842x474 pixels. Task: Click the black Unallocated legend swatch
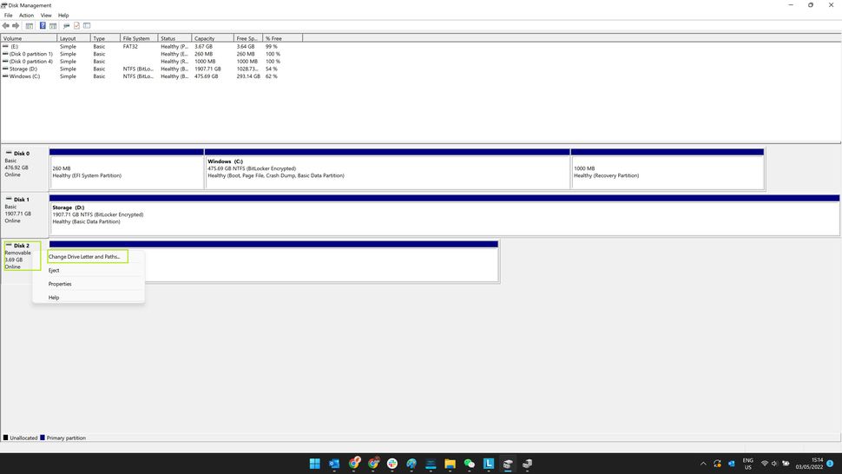click(x=5, y=438)
